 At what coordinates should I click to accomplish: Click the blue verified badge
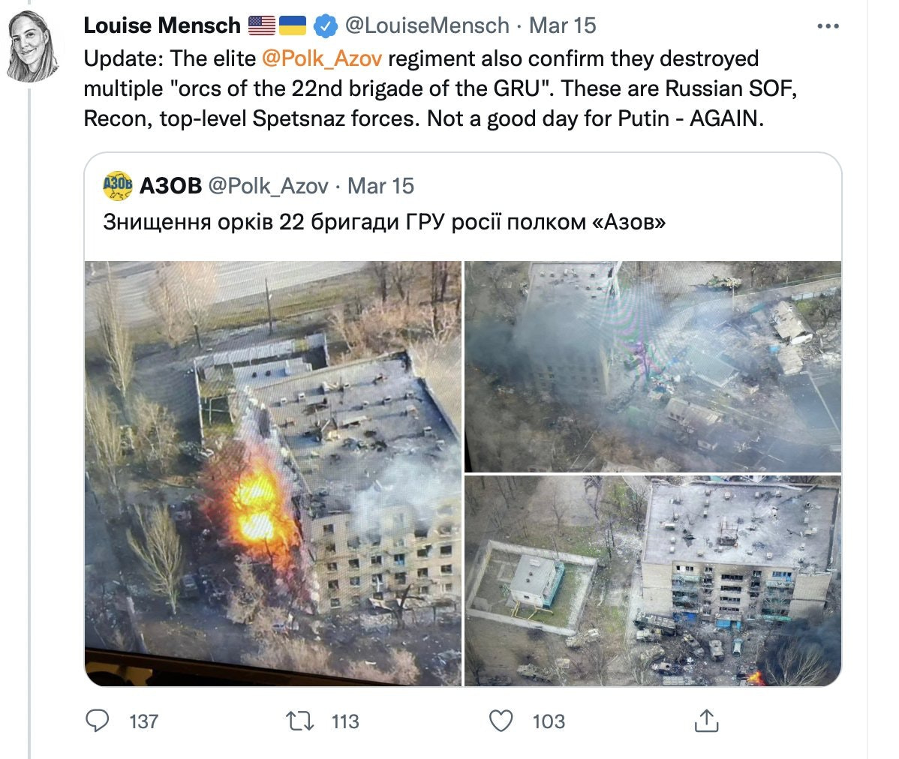tap(326, 25)
